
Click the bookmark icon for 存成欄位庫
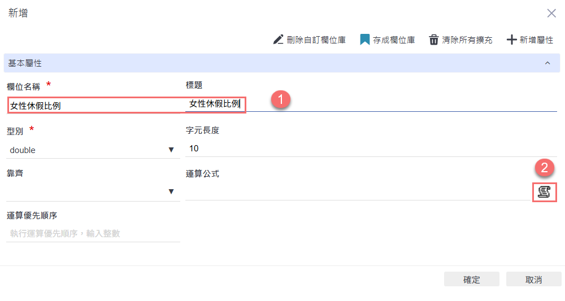(x=364, y=40)
